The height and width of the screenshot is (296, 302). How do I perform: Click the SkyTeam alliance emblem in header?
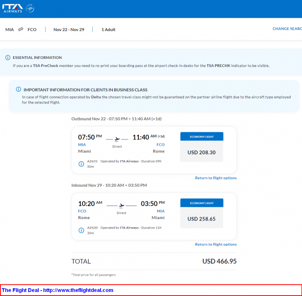[30, 9]
